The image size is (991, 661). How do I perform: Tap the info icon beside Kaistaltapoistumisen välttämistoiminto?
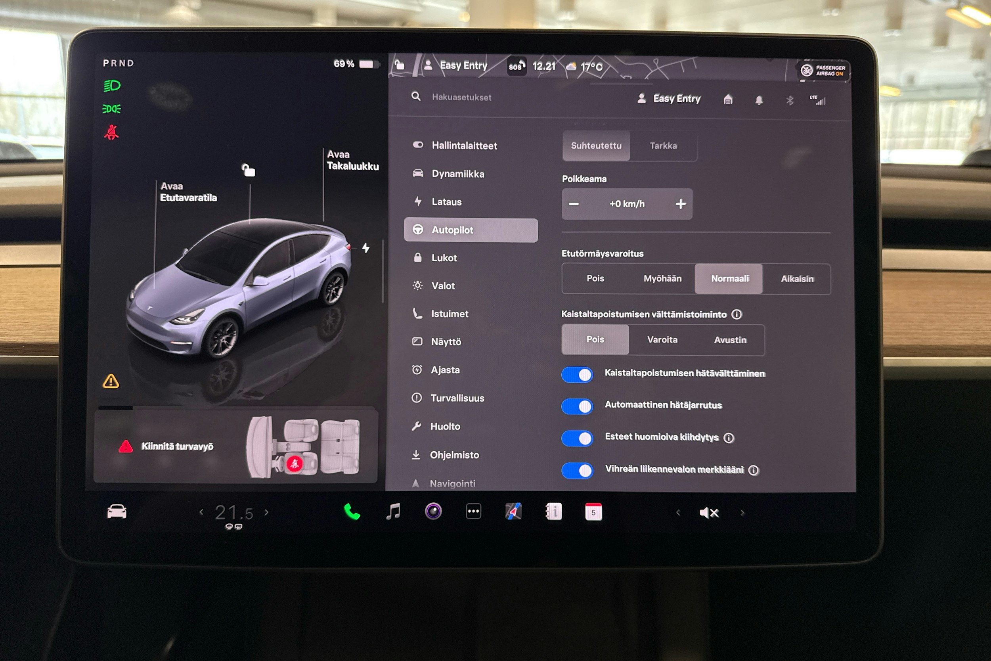click(736, 314)
